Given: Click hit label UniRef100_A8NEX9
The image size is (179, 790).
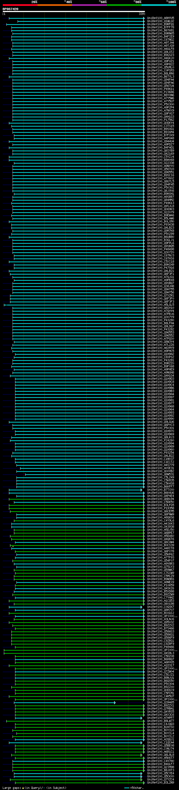Looking at the screenshot, I should click(161, 582).
